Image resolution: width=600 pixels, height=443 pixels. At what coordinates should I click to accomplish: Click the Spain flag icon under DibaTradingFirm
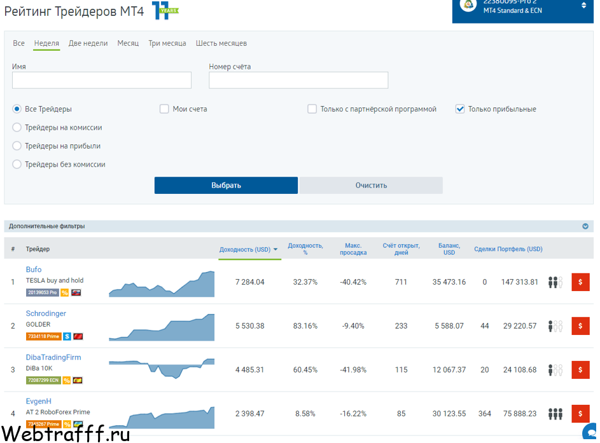[x=78, y=380]
